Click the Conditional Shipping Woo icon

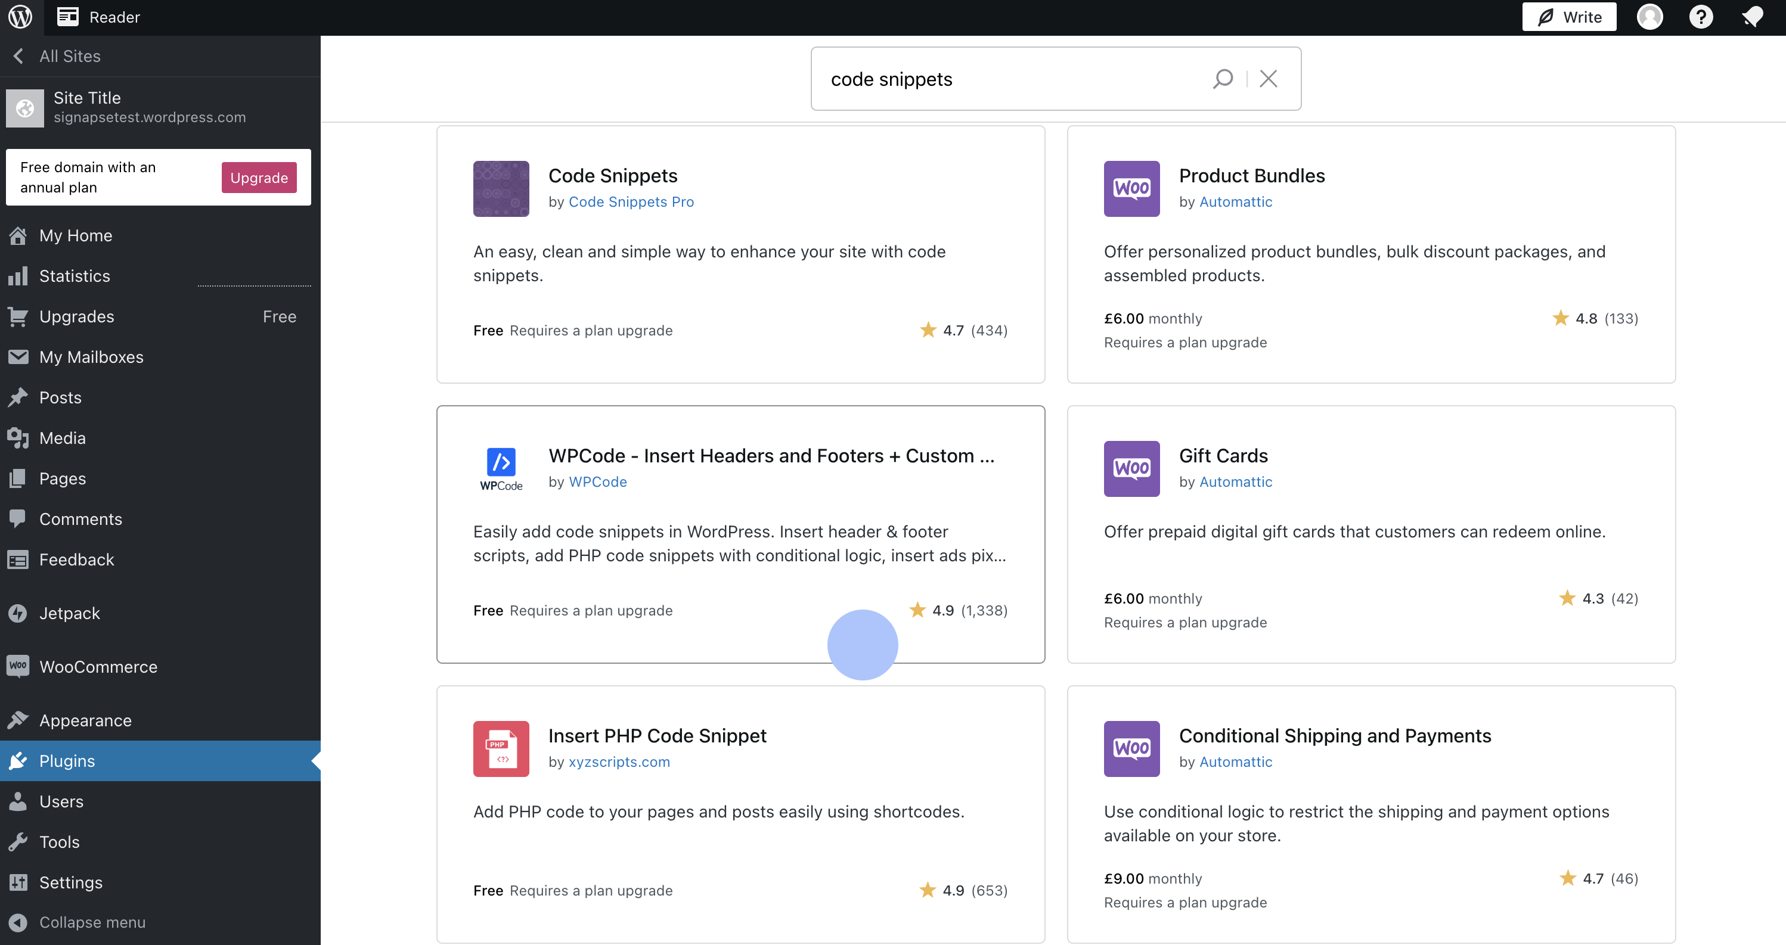click(1131, 748)
